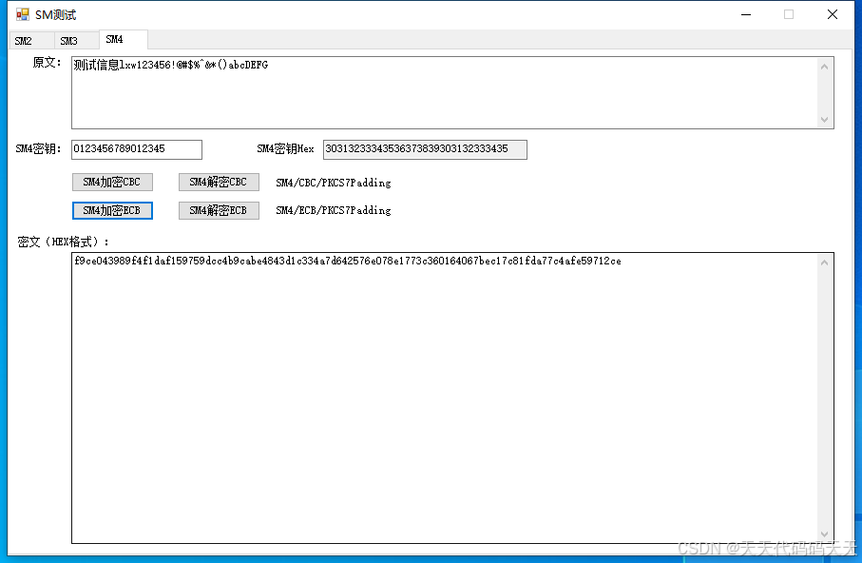Switch to the SM3 tab
The image size is (862, 563).
pos(77,41)
